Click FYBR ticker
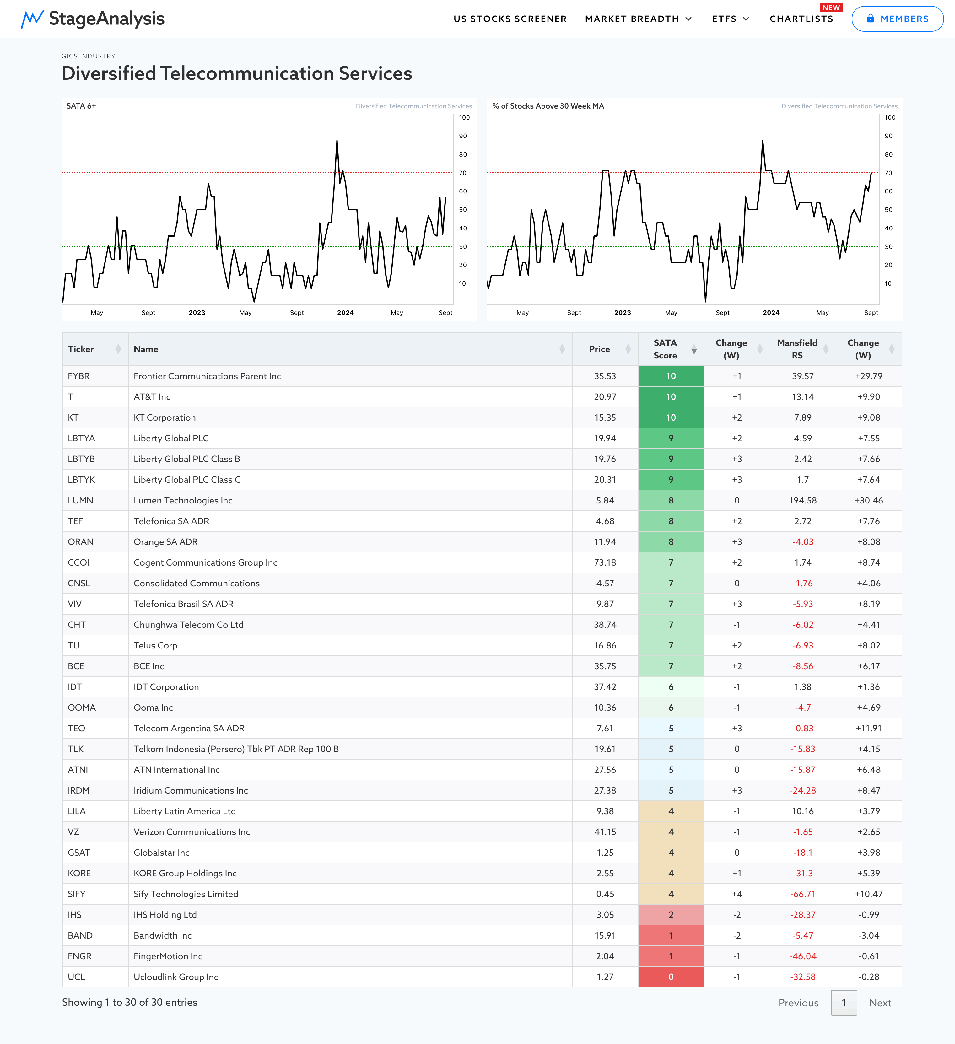The image size is (955, 1044). coord(79,376)
